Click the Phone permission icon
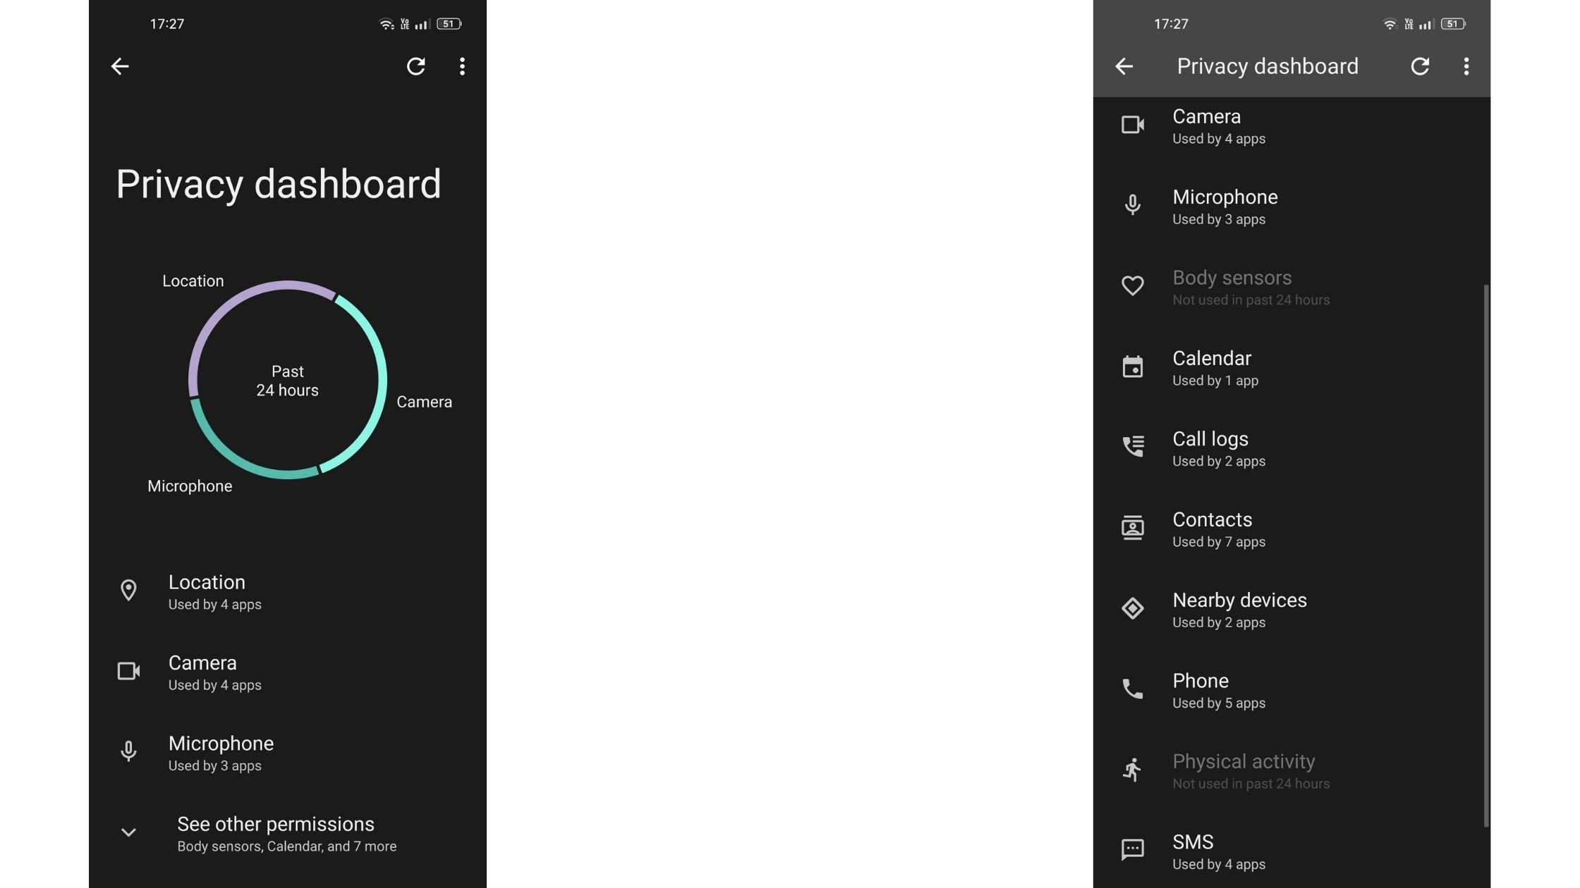Viewport: 1580px width, 888px height. pos(1132,689)
